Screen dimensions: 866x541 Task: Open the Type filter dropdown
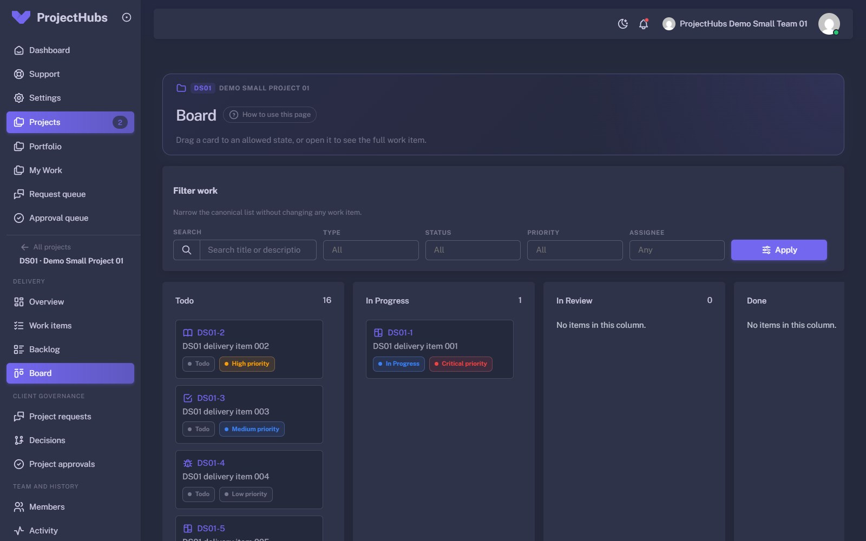(371, 250)
